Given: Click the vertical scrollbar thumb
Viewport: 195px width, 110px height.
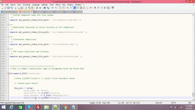Looking at the screenshot, I should pos(193,94).
